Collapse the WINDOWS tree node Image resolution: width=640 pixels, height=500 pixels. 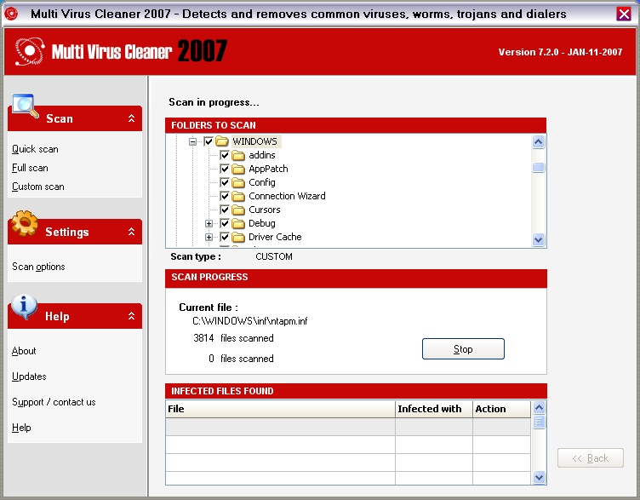192,141
